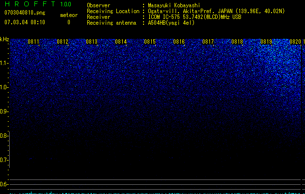
Task: Click the 0816 time marker
Action: [179, 42]
